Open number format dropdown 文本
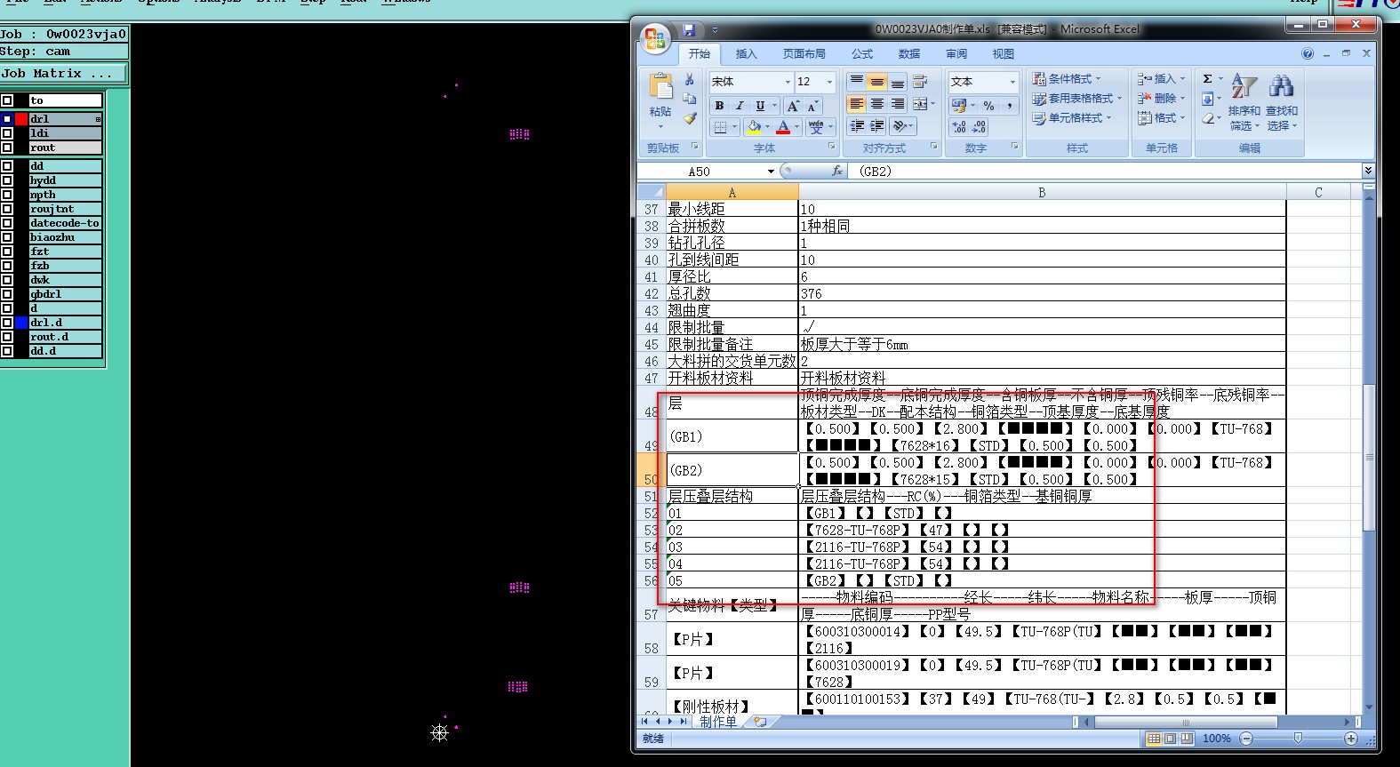 [x=1012, y=82]
